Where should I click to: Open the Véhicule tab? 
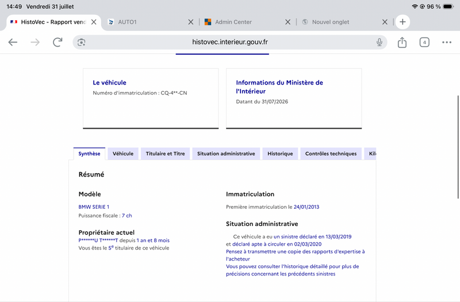click(x=123, y=154)
